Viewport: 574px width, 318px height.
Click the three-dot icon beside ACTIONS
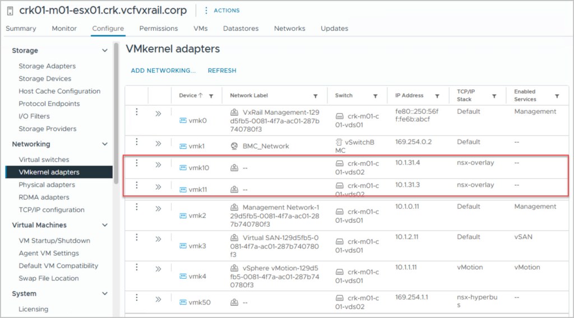pyautogui.click(x=206, y=11)
